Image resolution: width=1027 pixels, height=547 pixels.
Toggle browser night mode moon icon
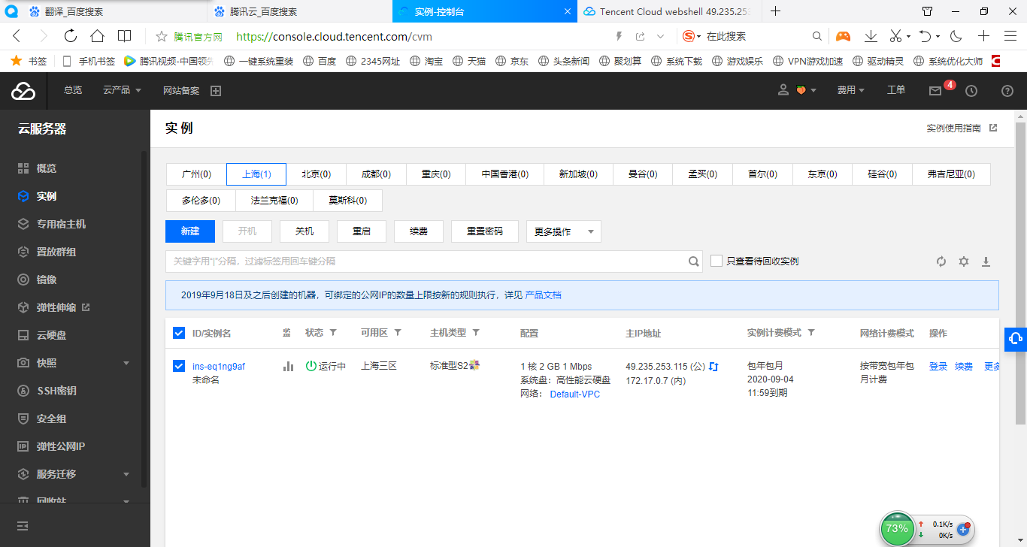tap(956, 36)
